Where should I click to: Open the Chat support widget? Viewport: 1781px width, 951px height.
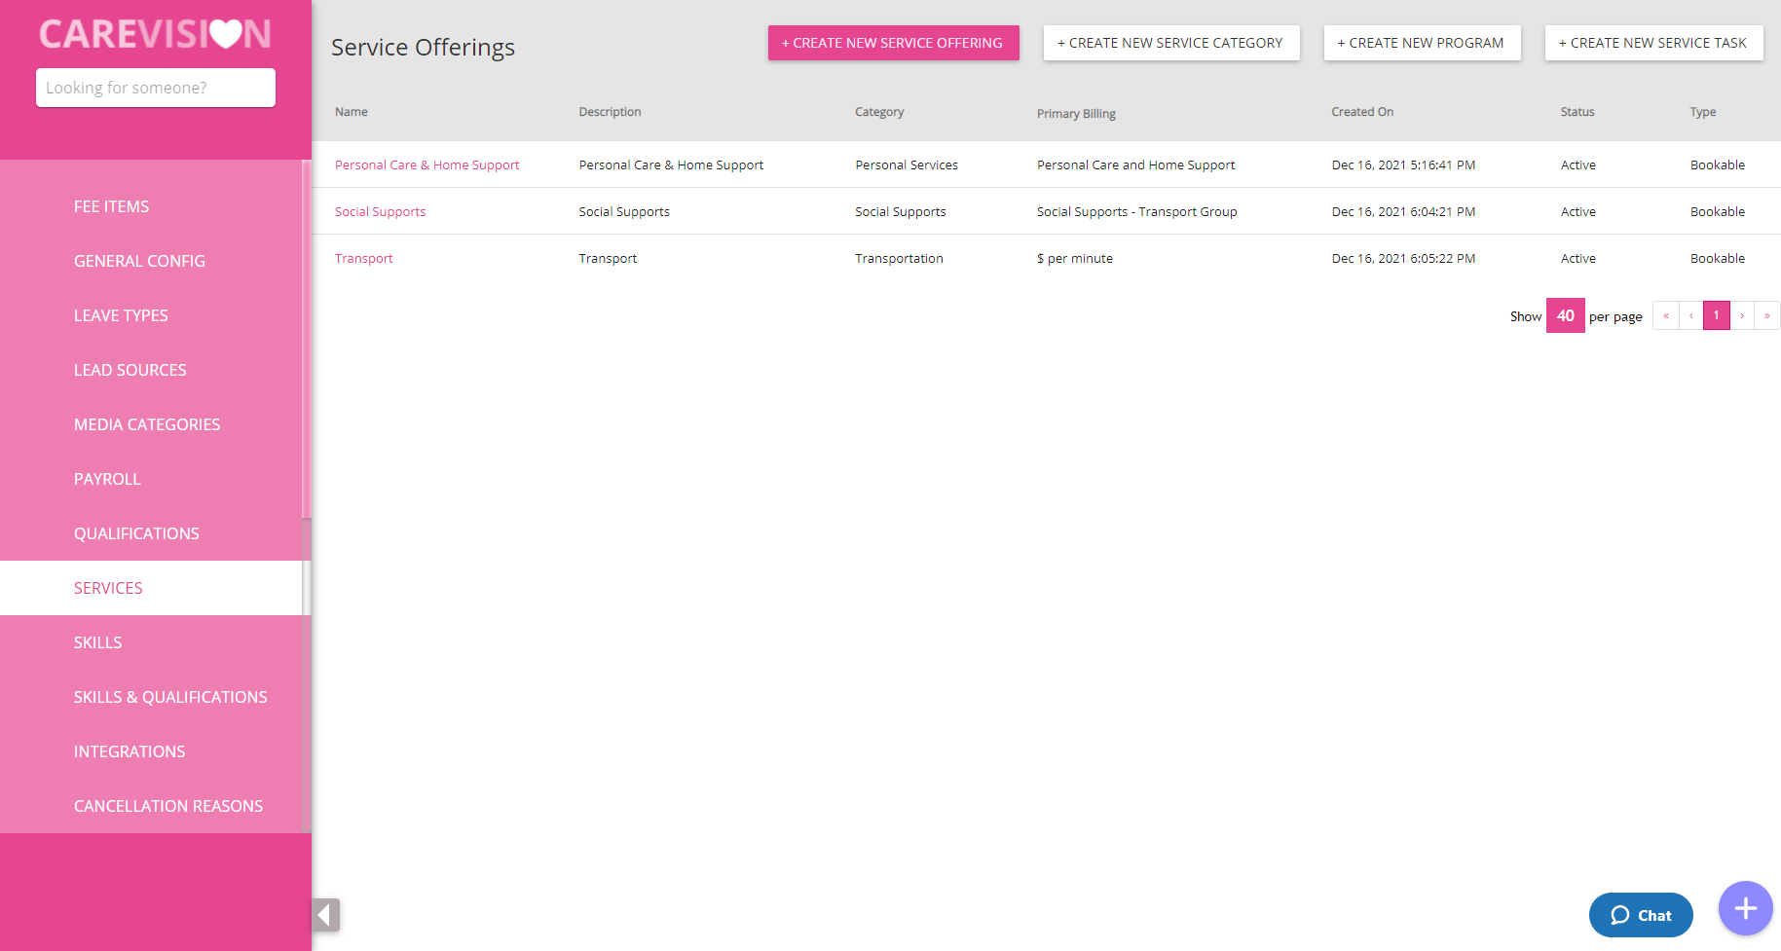pos(1641,915)
